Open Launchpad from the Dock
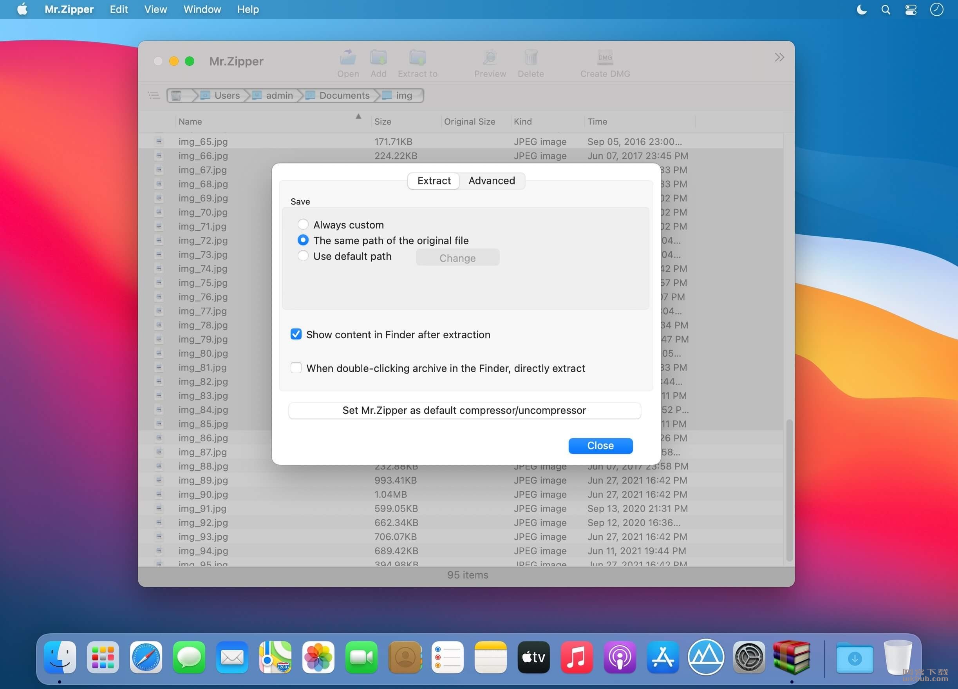This screenshot has width=958, height=689. 103,657
